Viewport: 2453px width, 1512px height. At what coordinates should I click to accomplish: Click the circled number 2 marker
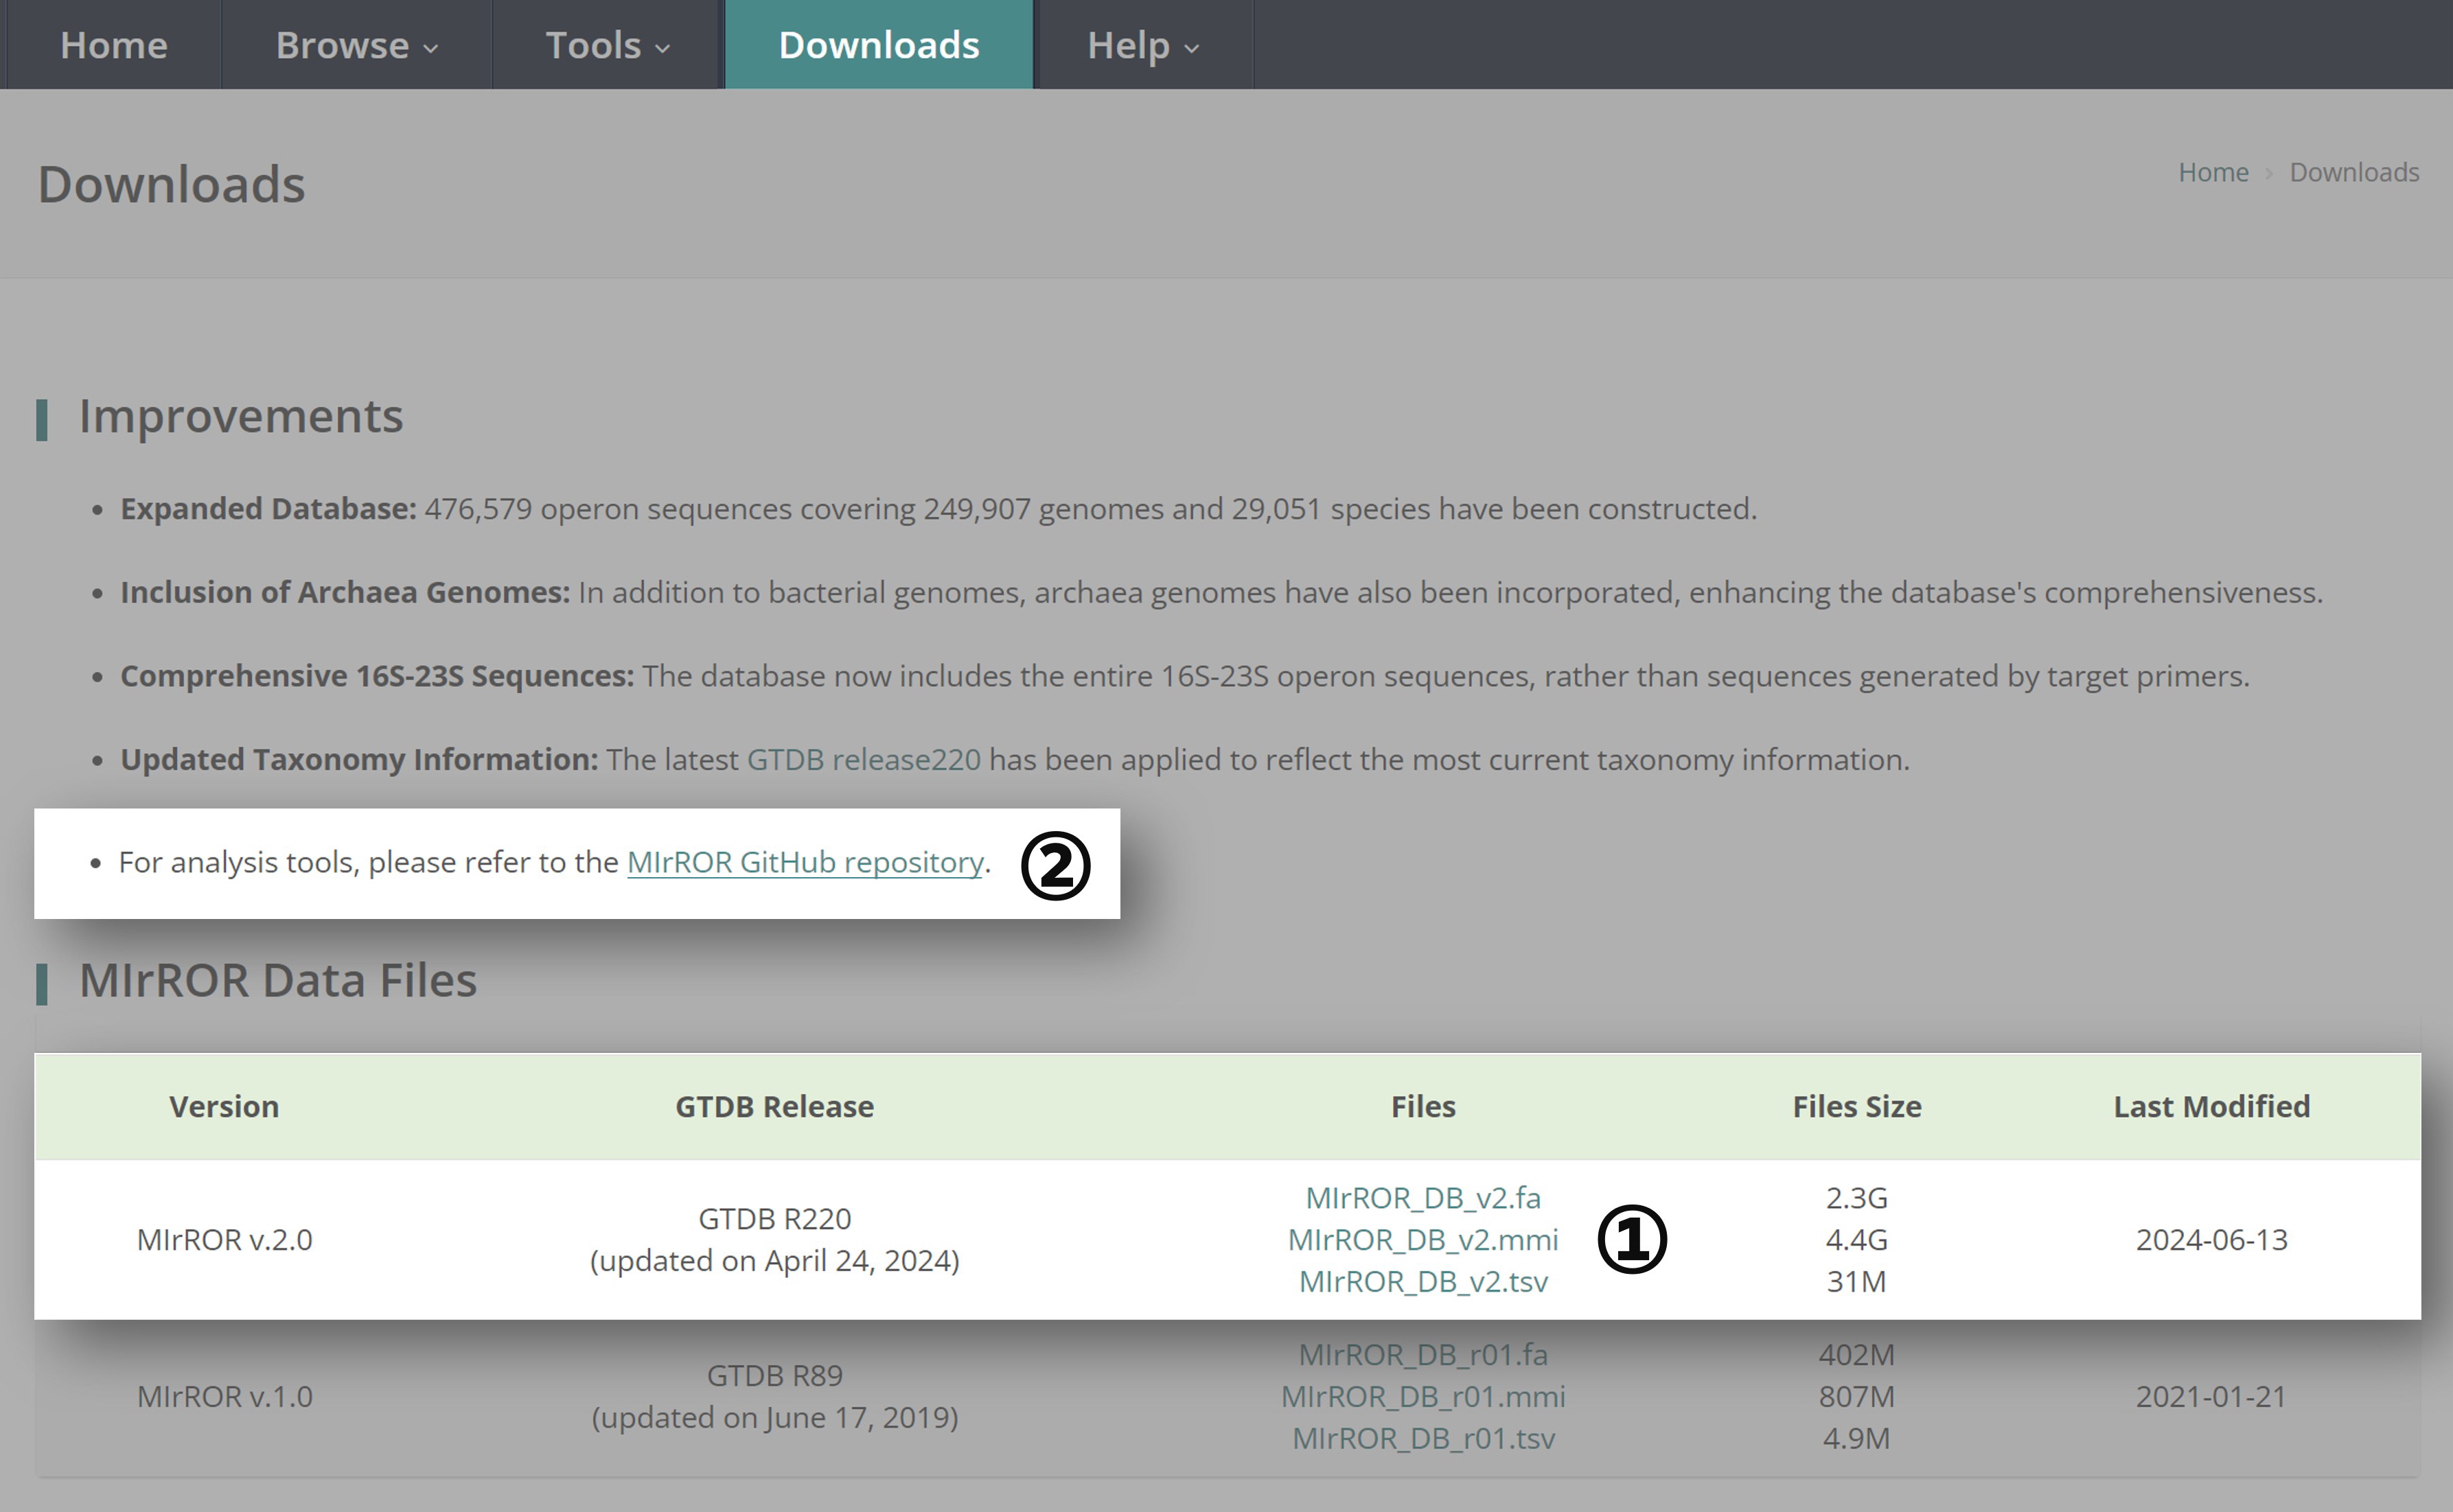point(1055,865)
